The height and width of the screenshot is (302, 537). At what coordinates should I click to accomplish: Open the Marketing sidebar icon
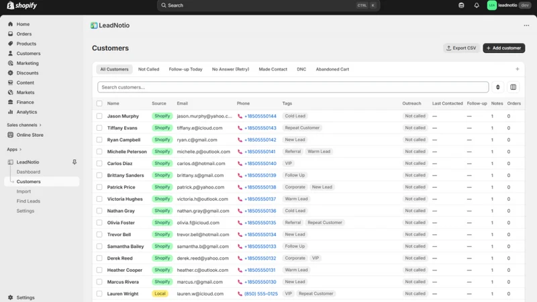pos(10,63)
